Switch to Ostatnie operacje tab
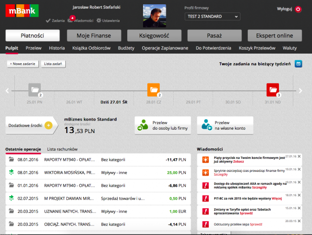Viewport: 312px width, 235px height. tap(23, 149)
